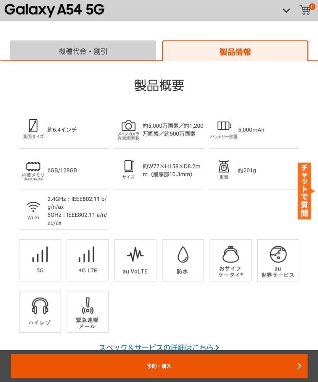This screenshot has width=318, height=382.
Task: Click the 画面サイズ screen size icon
Action: point(33,126)
